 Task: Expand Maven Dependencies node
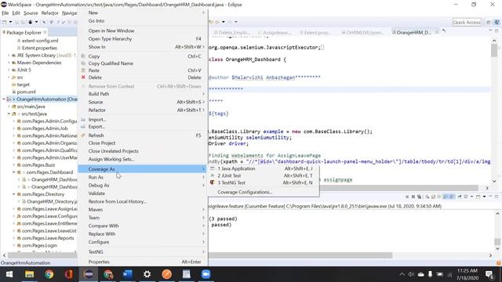tap(9, 63)
